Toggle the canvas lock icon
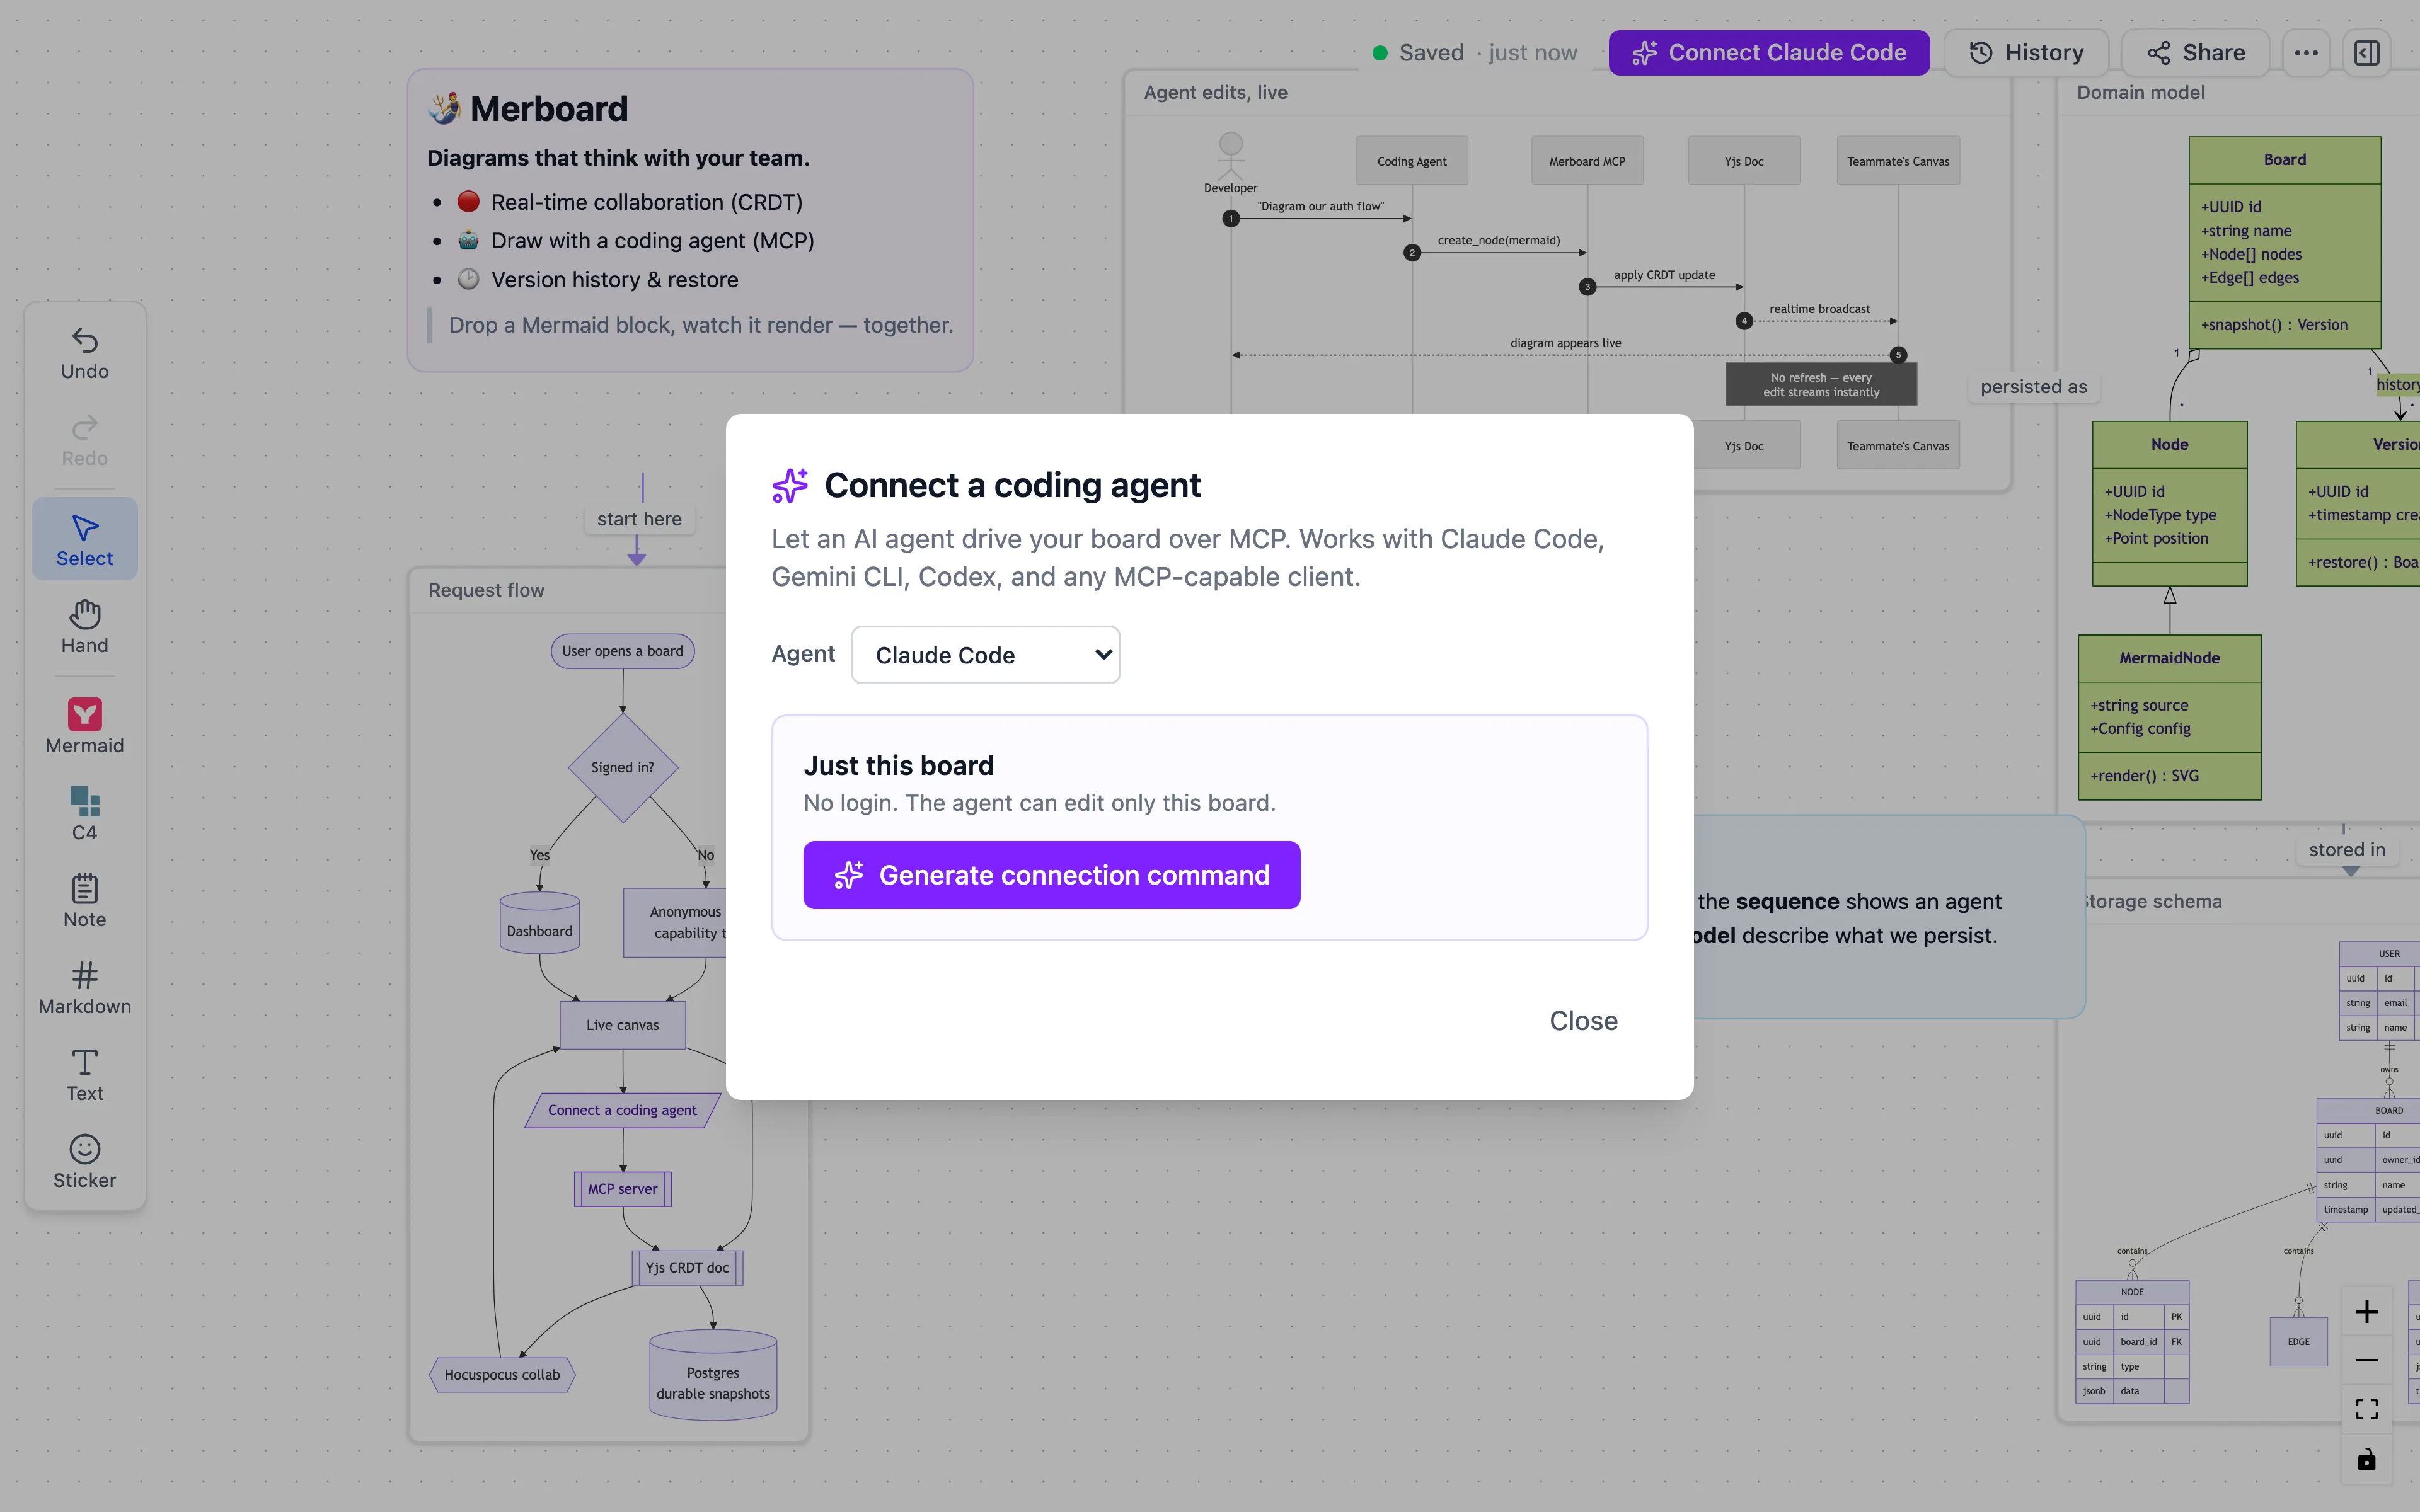 2367,1460
